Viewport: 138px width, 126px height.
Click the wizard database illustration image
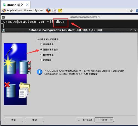point(17,74)
